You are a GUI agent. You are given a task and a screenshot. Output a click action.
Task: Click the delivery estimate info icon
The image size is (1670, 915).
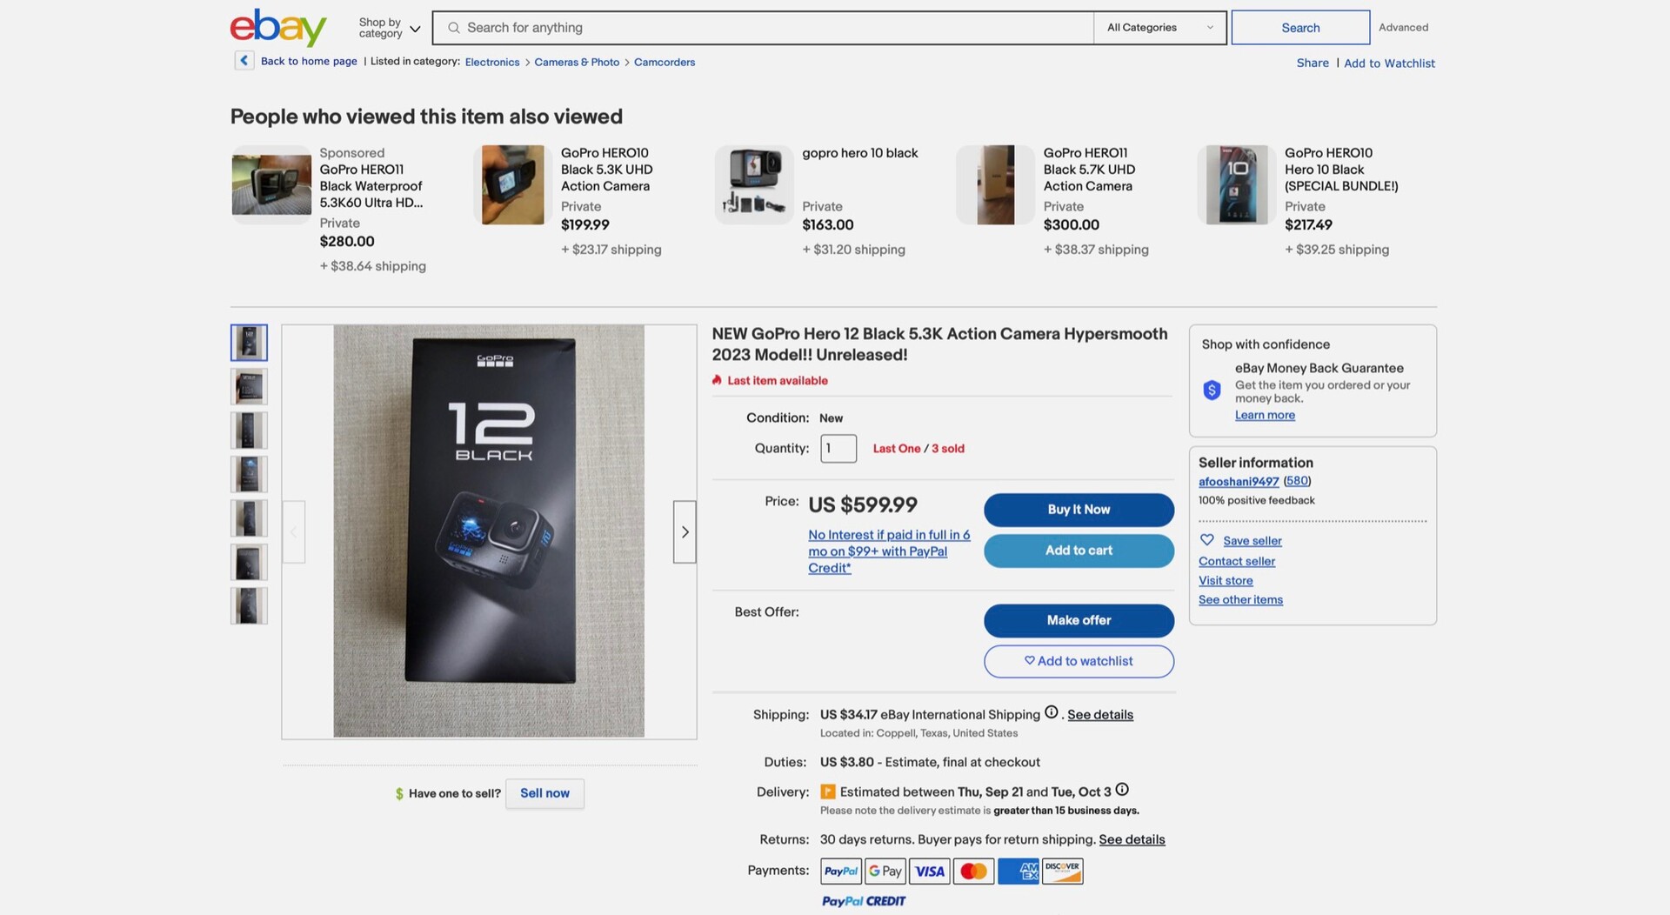pyautogui.click(x=1122, y=790)
